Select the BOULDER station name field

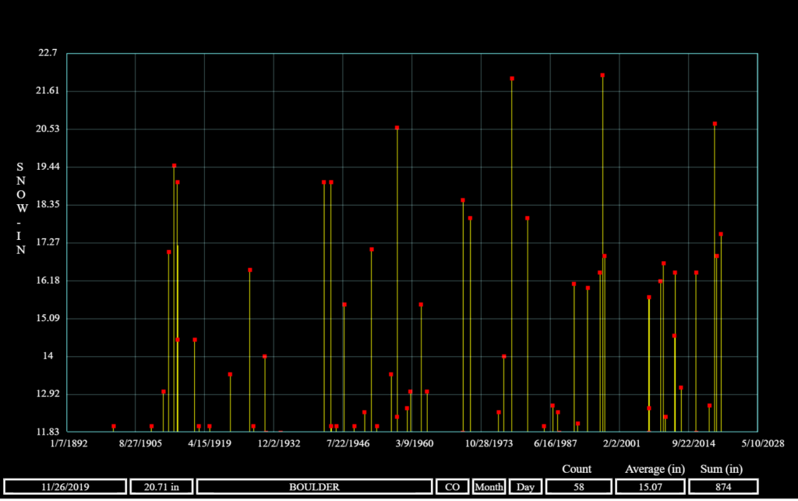(314, 487)
